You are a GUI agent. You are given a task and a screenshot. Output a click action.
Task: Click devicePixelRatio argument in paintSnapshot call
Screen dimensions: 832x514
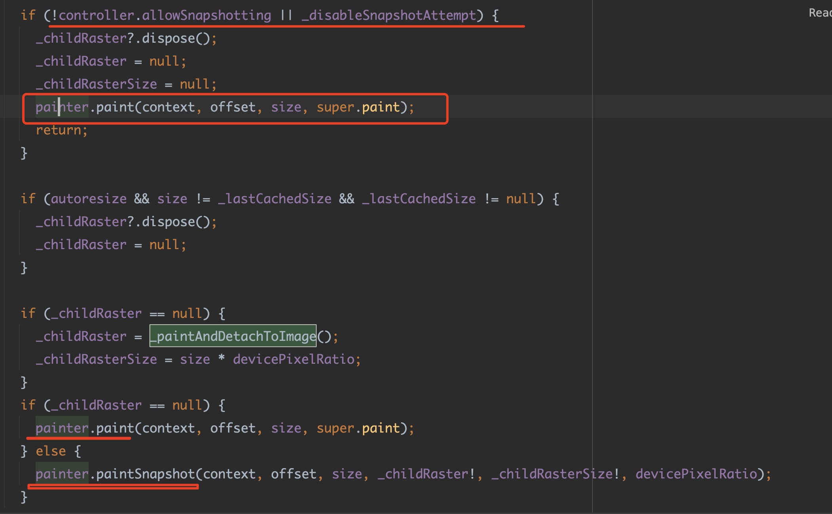[696, 474]
